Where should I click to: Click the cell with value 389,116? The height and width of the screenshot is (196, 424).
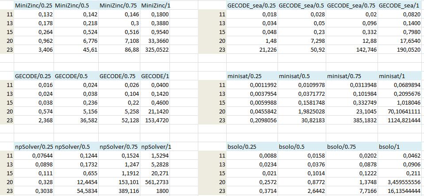(119, 191)
